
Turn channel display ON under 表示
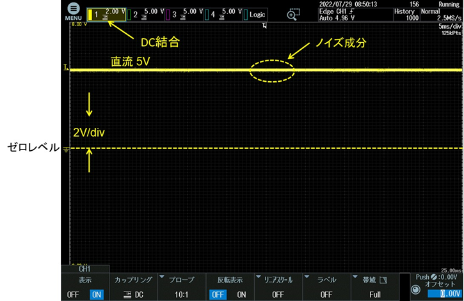coord(97,294)
